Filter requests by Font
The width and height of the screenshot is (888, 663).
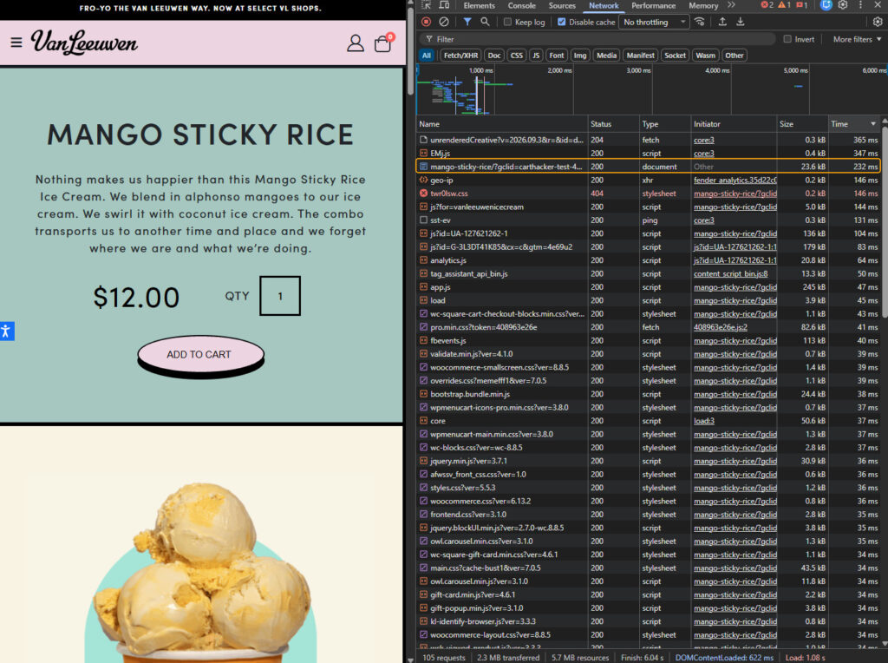coord(557,56)
